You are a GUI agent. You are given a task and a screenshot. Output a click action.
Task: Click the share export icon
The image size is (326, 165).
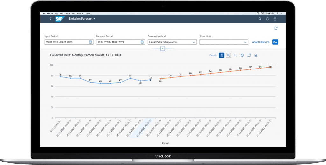coord(276,28)
